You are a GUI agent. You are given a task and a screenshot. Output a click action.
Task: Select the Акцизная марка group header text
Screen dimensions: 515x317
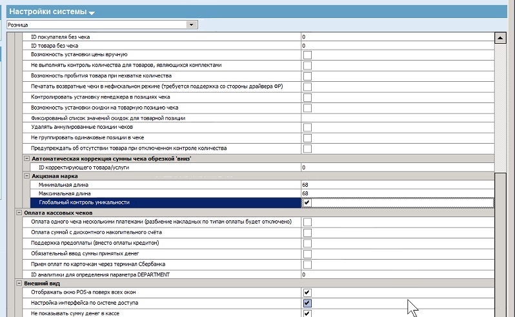tap(54, 176)
